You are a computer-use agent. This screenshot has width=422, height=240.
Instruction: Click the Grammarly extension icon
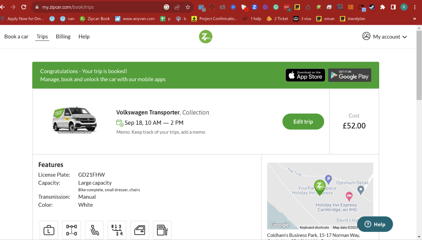pos(276,7)
